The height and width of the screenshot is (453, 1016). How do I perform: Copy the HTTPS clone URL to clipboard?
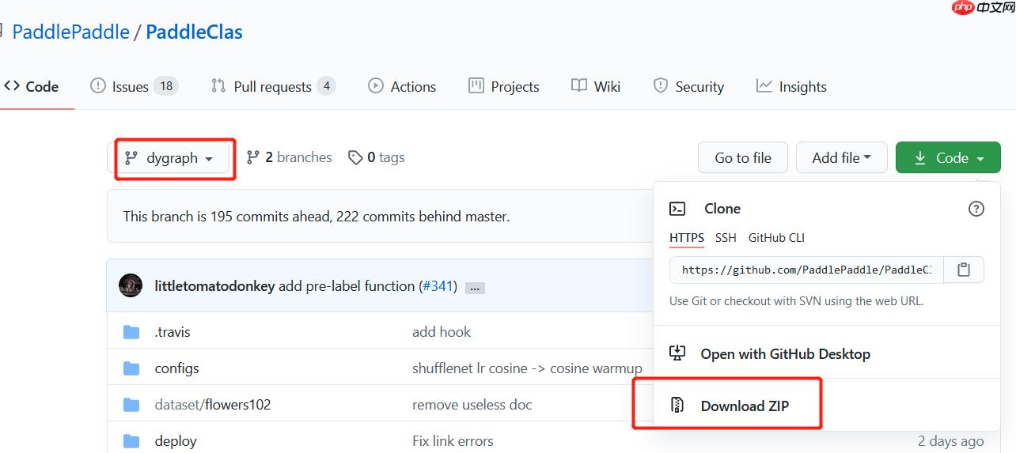963,270
